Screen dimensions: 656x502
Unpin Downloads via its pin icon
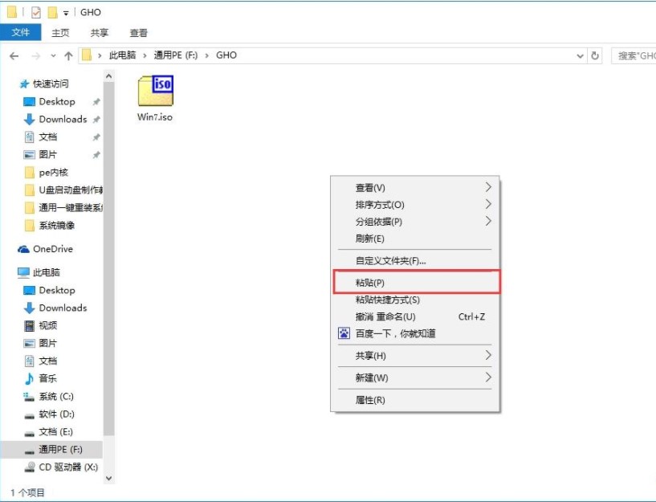[x=96, y=120]
